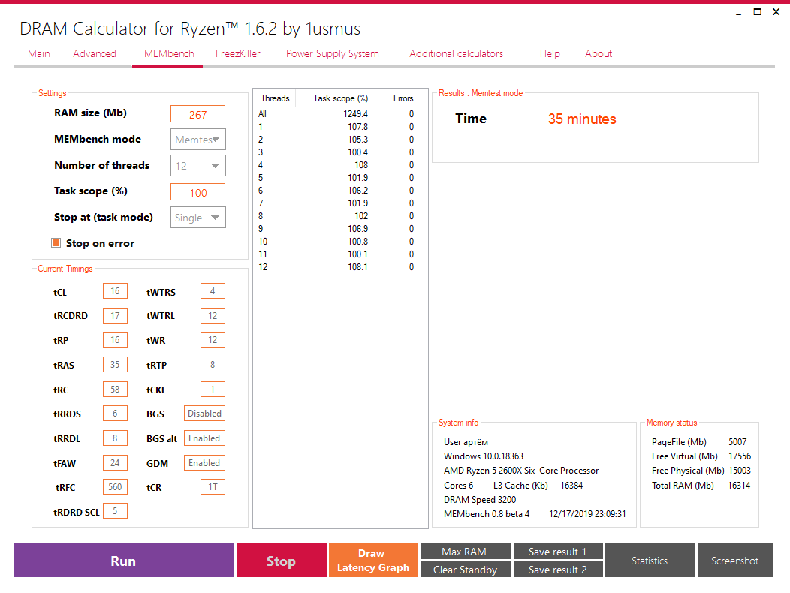The height and width of the screenshot is (593, 790).
Task: Click the tRFC value 560 box
Action: point(116,487)
